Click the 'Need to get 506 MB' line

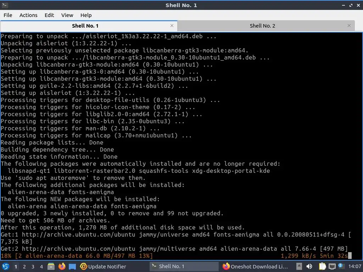pos(55,220)
